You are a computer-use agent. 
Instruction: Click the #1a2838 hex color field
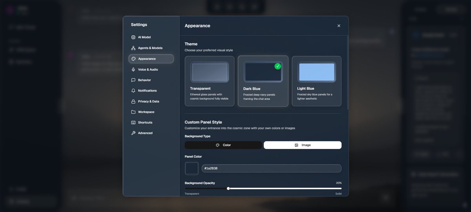272,169
